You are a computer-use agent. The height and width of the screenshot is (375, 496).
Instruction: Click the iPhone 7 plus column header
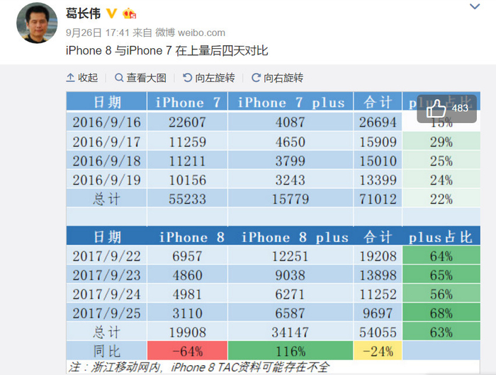click(x=291, y=102)
